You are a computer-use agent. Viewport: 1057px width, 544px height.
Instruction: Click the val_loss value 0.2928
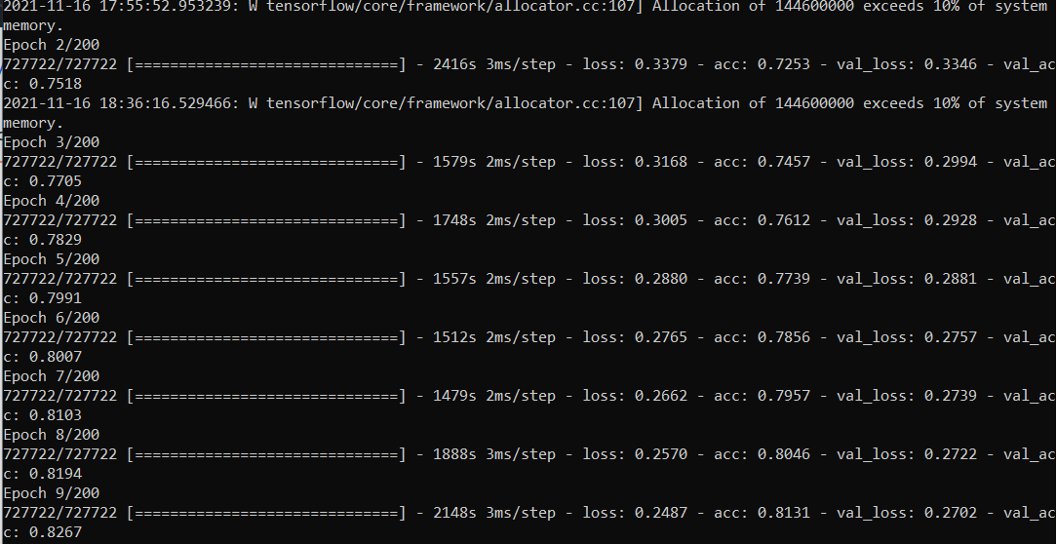[x=951, y=221]
